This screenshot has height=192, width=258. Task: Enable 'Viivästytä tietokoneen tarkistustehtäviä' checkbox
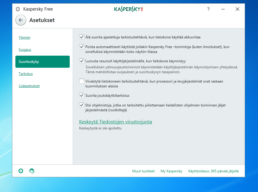click(81, 81)
